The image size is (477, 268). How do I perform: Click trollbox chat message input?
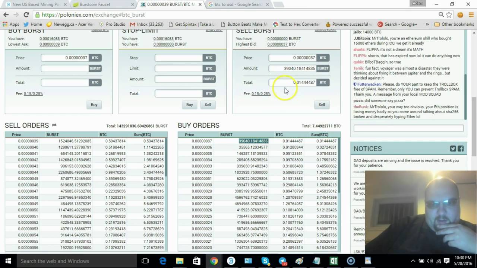click(x=408, y=128)
